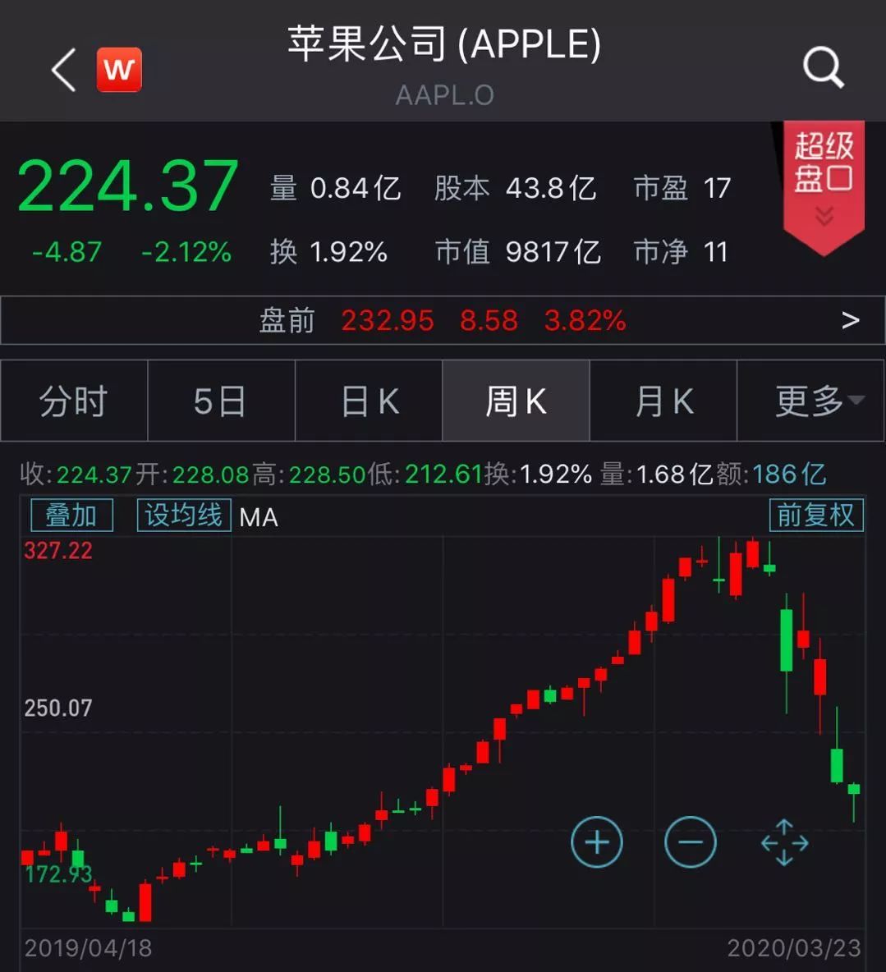This screenshot has width=886, height=972.
Task: Tap the tall green candlestick near March 2020
Action: (787, 640)
